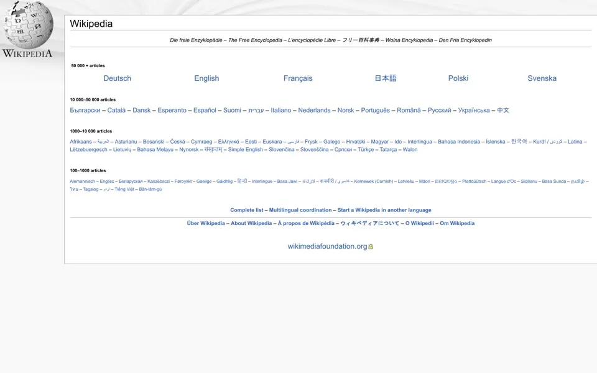Viewport: 597px width, 373px height.
Task: Open the Slovenčina Wikipedia
Action: [281, 150]
